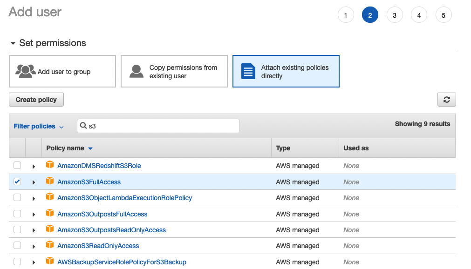Click the None cell in AmazonS3OutpostsFullAccess row
471x269 pixels.
tap(351, 214)
